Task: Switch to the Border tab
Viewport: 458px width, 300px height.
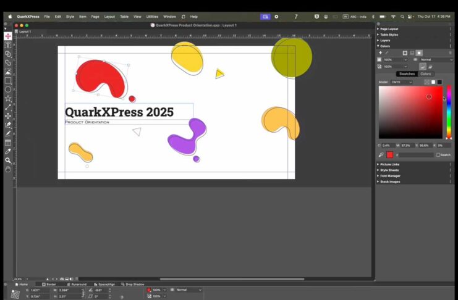Action: pyautogui.click(x=49, y=284)
